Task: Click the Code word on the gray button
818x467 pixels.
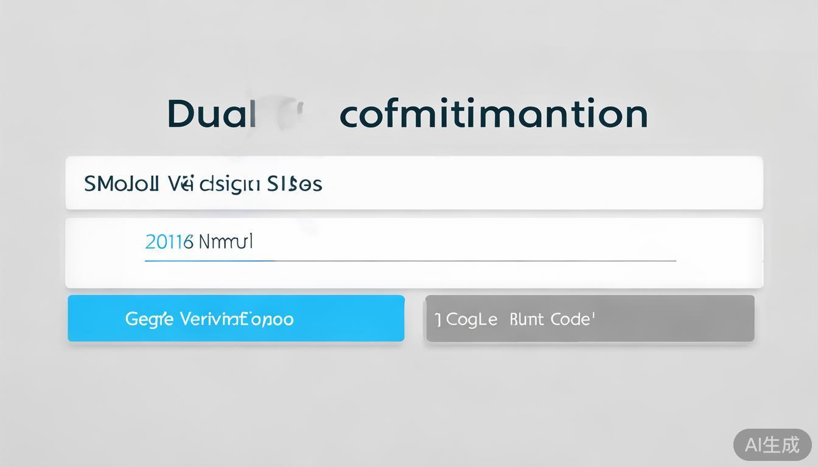Action: pos(572,319)
